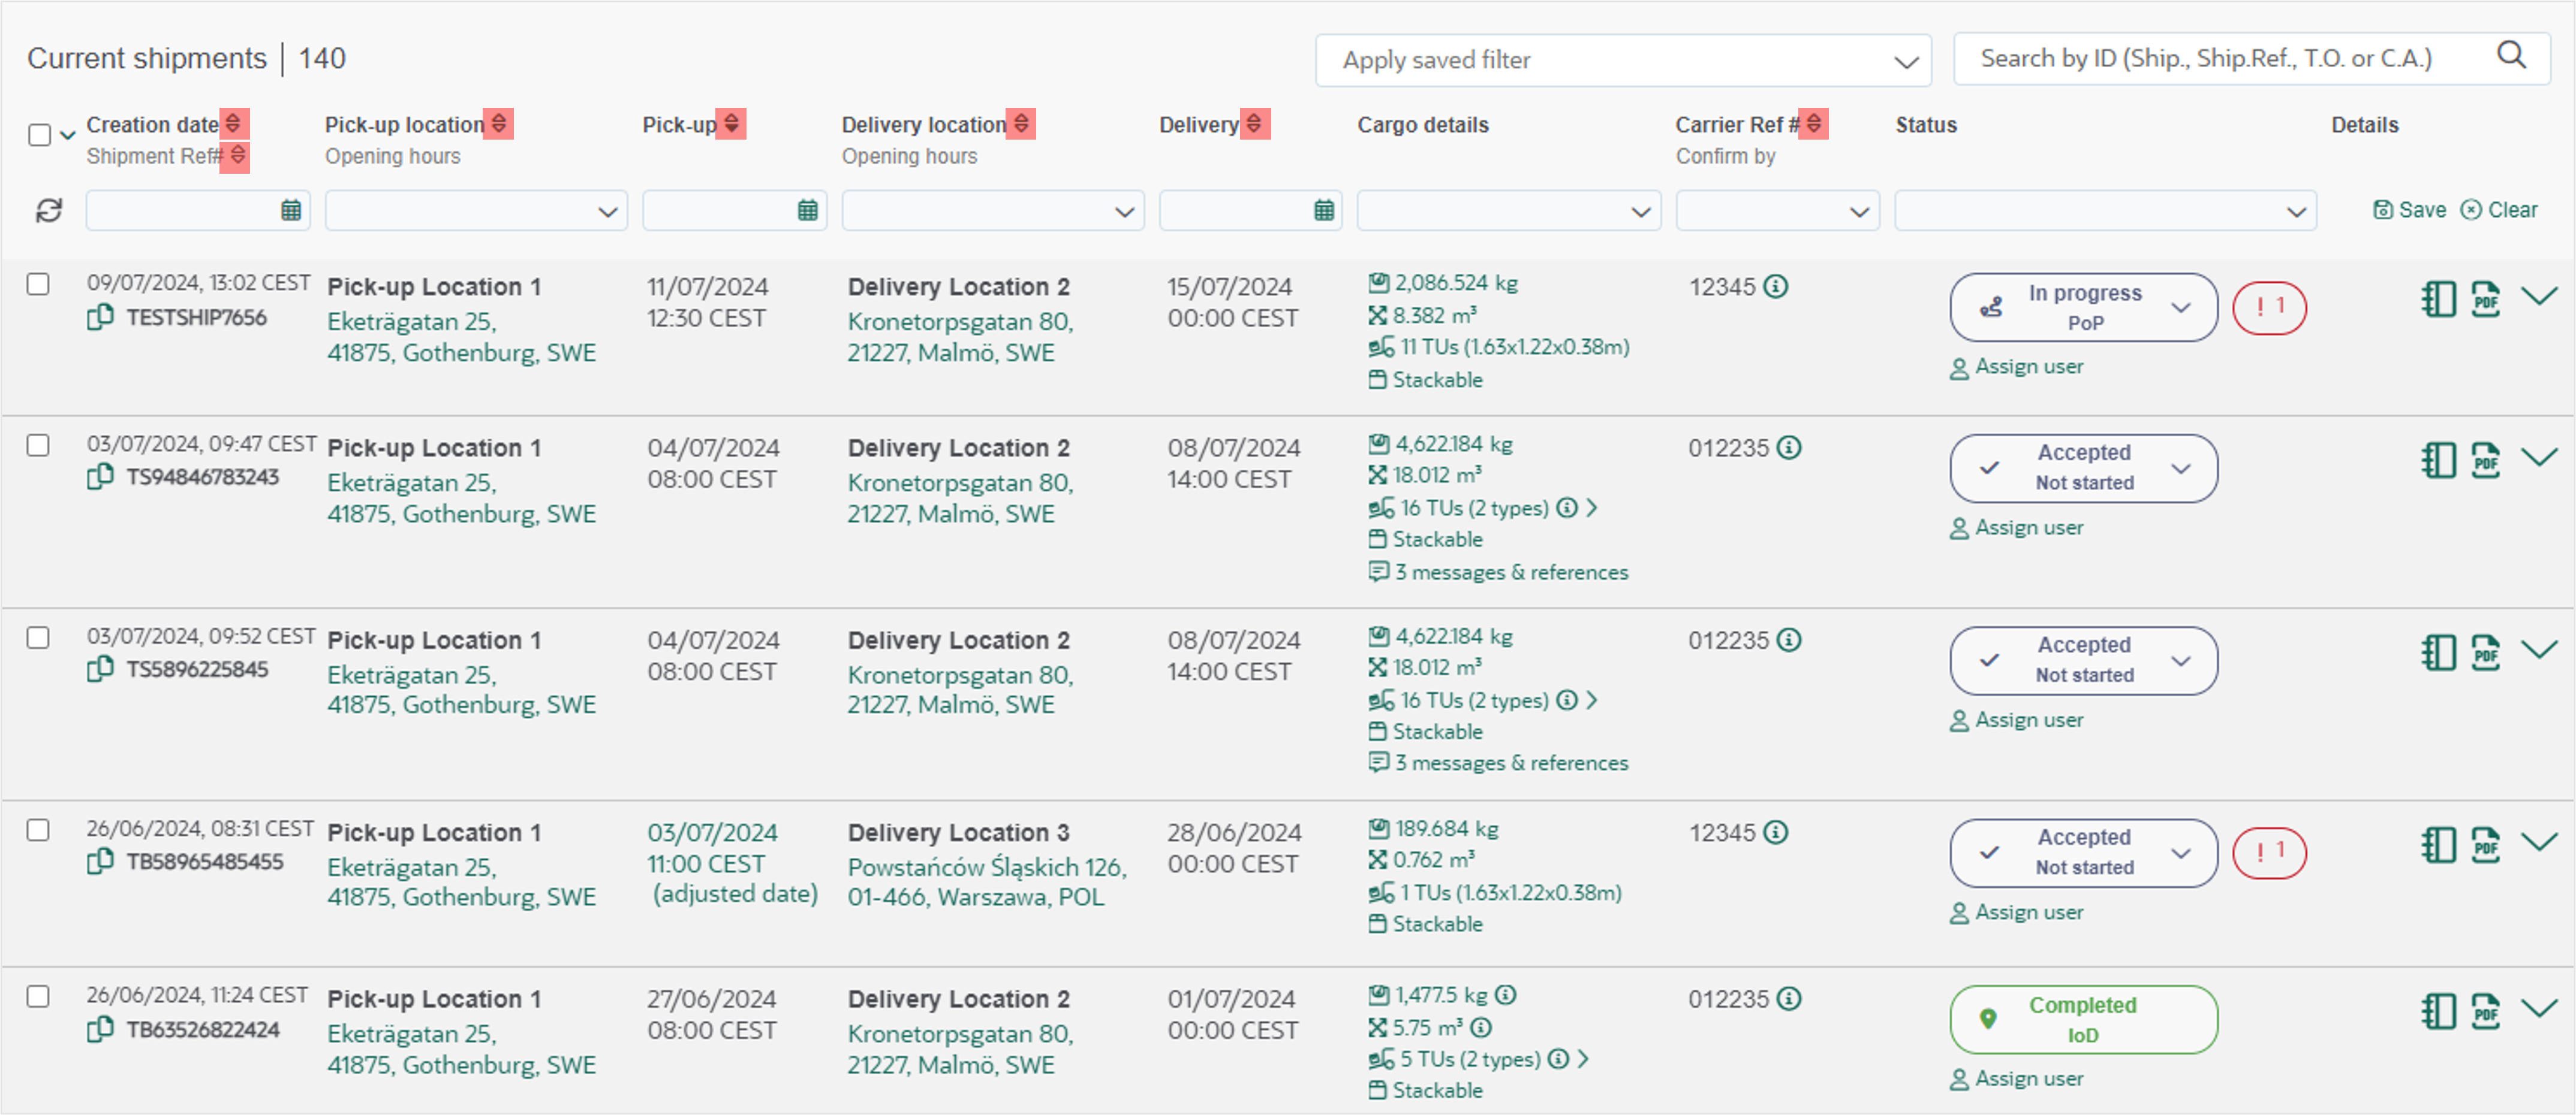The width and height of the screenshot is (2576, 1115).
Task: Copy shipment ref TB63526822424
Action: [x=100, y=1029]
